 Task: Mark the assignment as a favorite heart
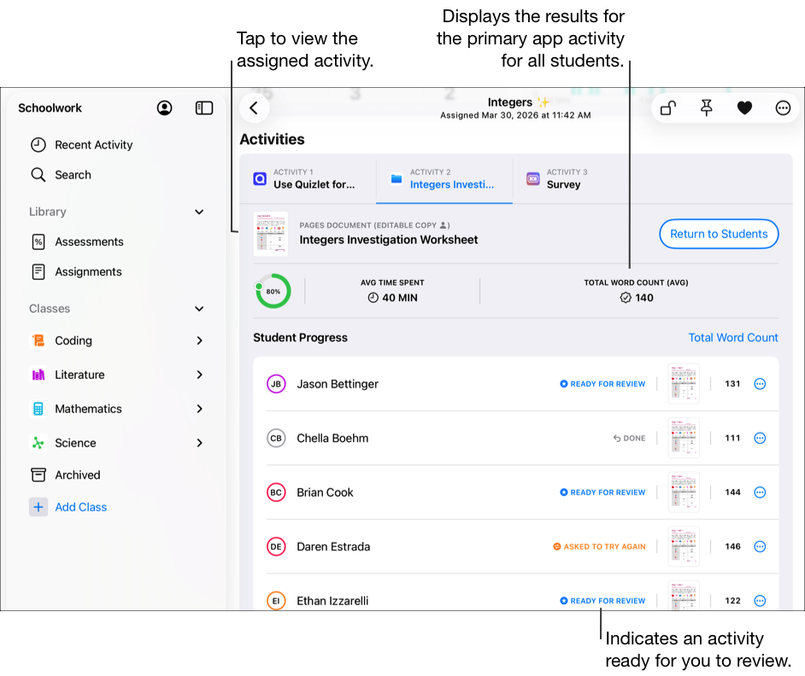click(x=744, y=108)
